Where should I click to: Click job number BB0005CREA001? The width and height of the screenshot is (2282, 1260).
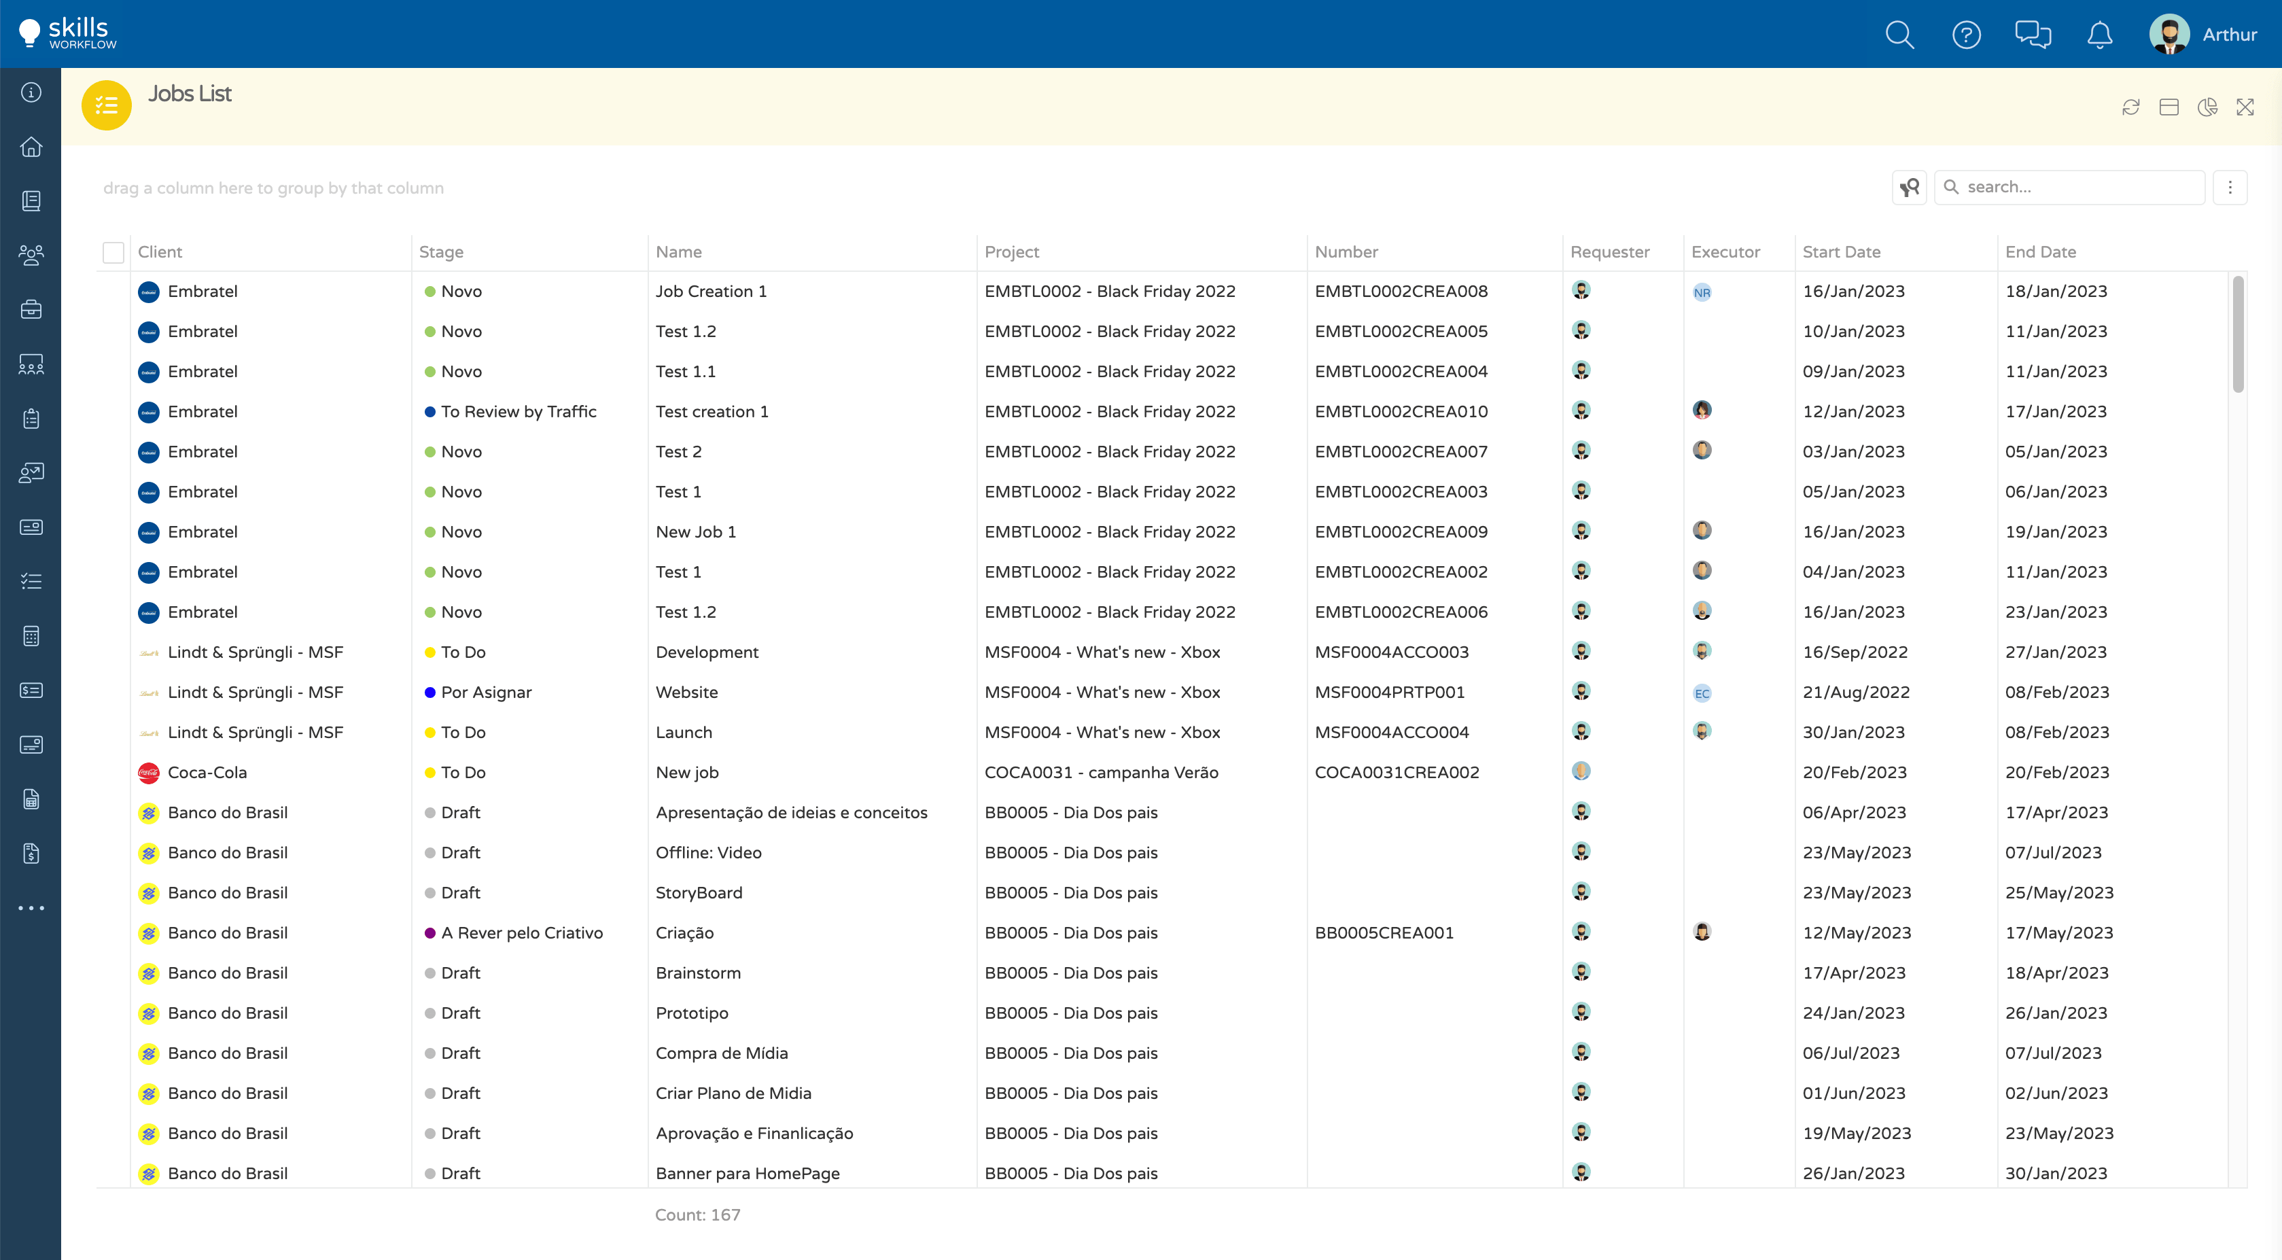1384,933
